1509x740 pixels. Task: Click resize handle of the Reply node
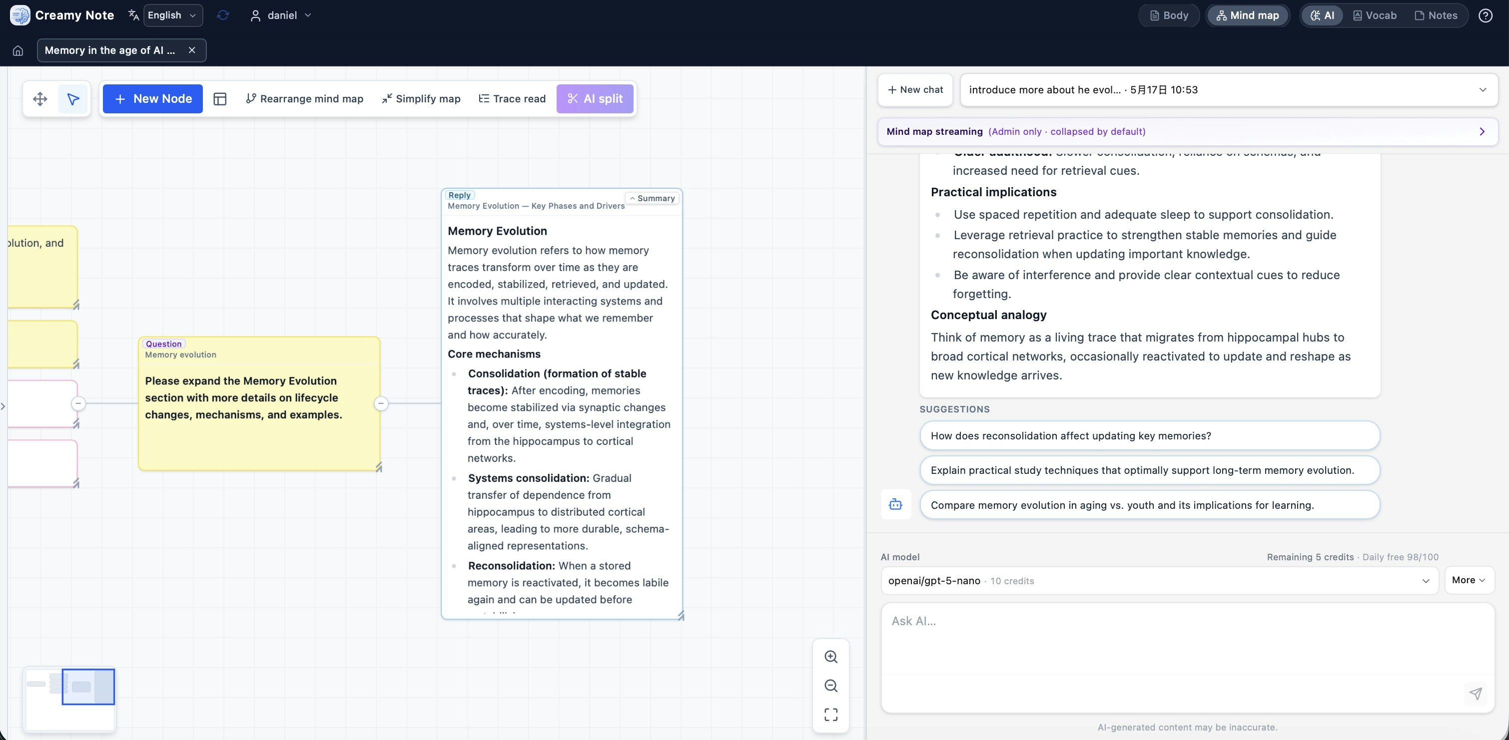680,616
